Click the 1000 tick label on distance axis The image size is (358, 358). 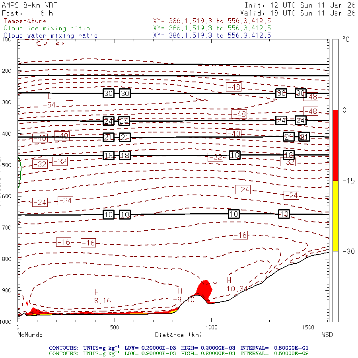click(211, 327)
